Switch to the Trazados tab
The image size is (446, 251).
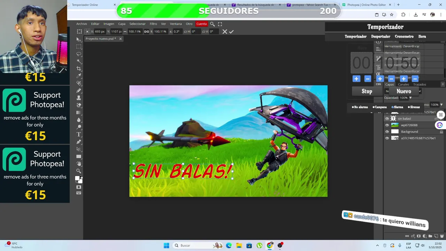(420, 84)
